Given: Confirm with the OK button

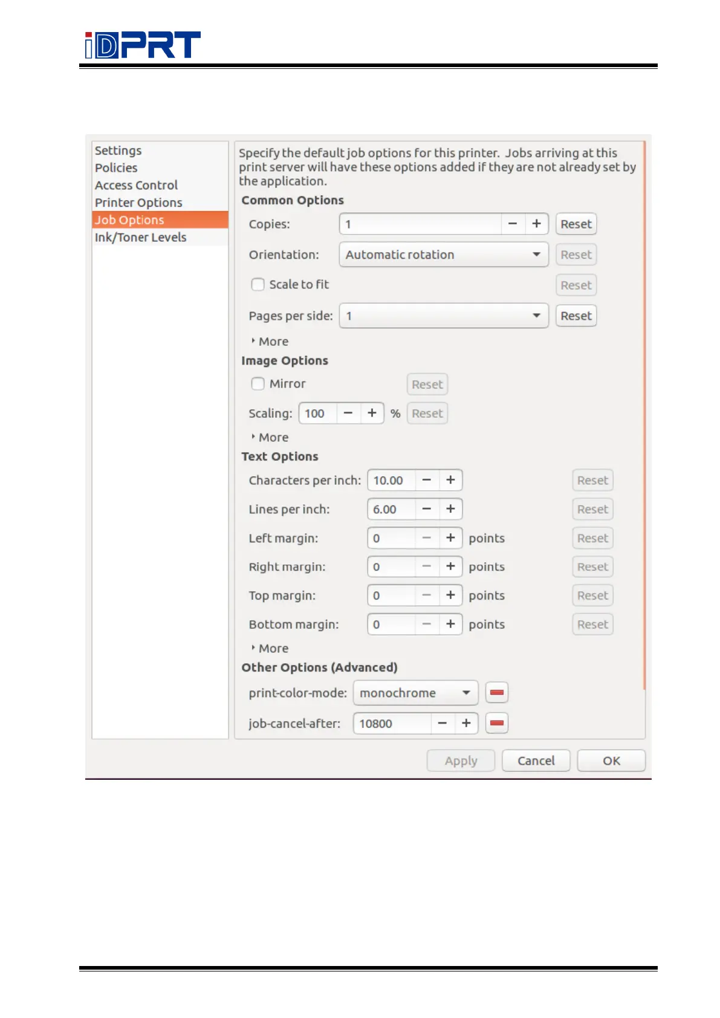Looking at the screenshot, I should 611,760.
